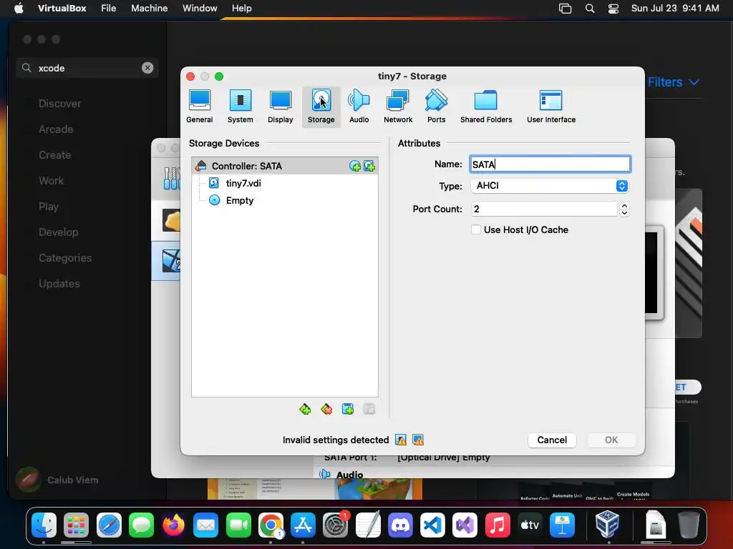Open the General settings section

200,107
